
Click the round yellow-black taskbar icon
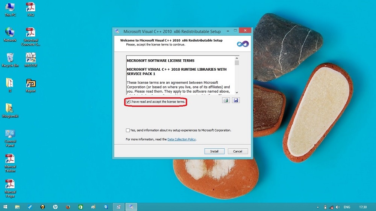coord(42,207)
